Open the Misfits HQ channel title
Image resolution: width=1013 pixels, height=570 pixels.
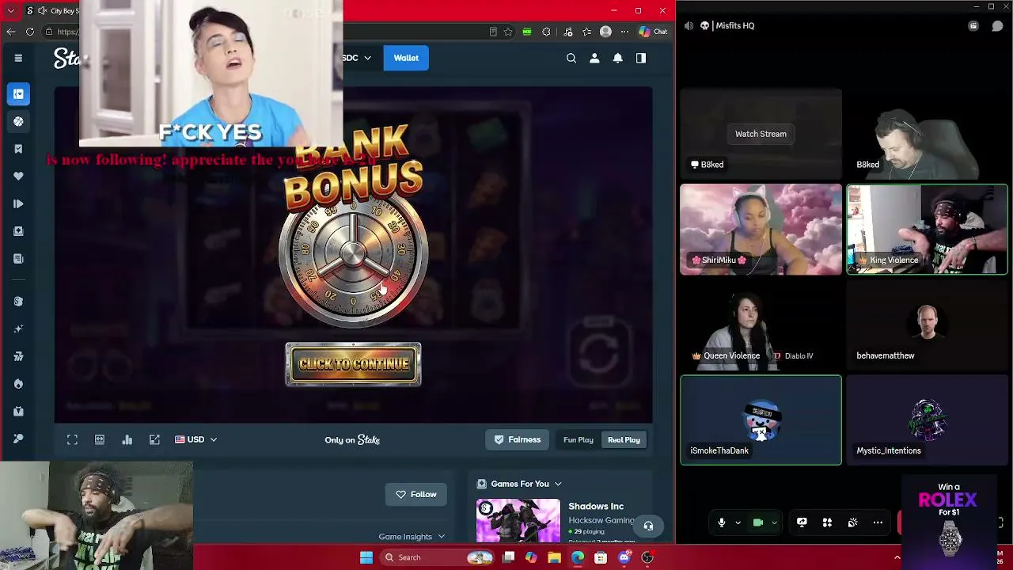pos(734,25)
